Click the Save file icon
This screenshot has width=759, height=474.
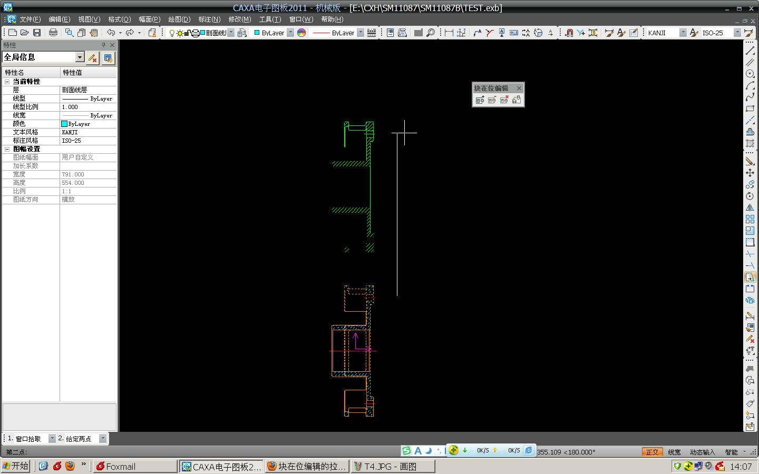point(37,33)
